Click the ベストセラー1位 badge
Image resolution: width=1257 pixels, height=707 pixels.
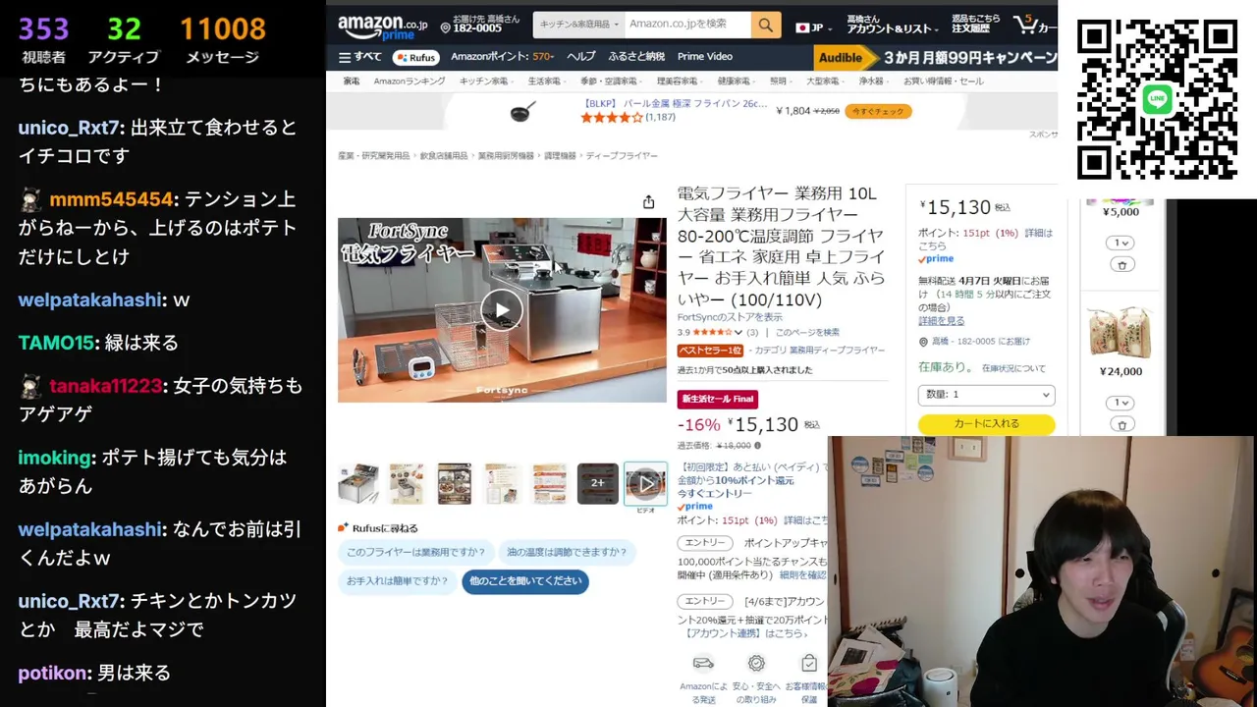click(710, 351)
